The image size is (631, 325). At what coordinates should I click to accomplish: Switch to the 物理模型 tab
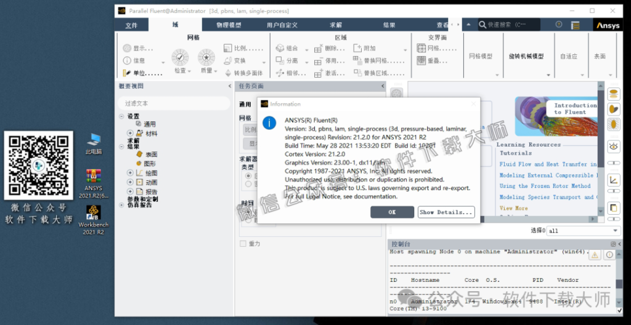[x=229, y=25]
